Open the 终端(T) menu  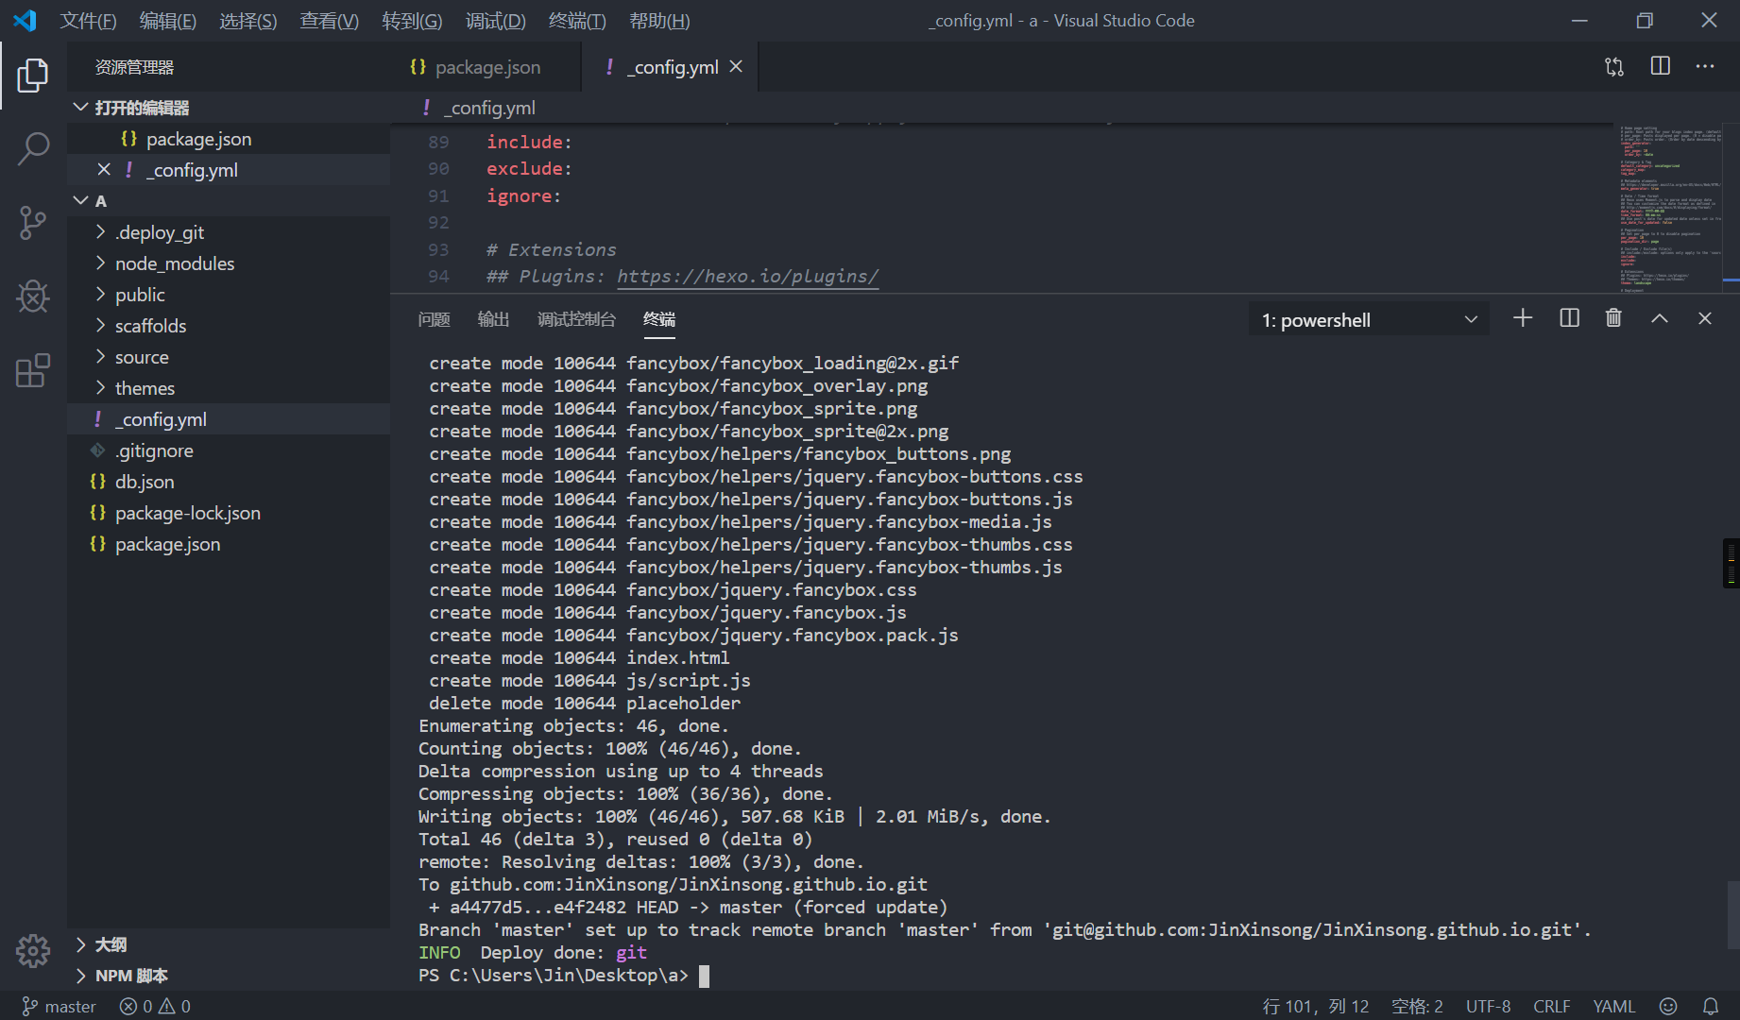pos(576,21)
